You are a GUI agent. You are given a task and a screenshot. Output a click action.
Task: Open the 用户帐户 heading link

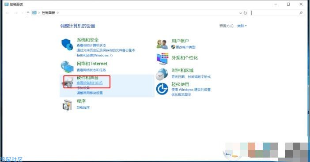180,41
